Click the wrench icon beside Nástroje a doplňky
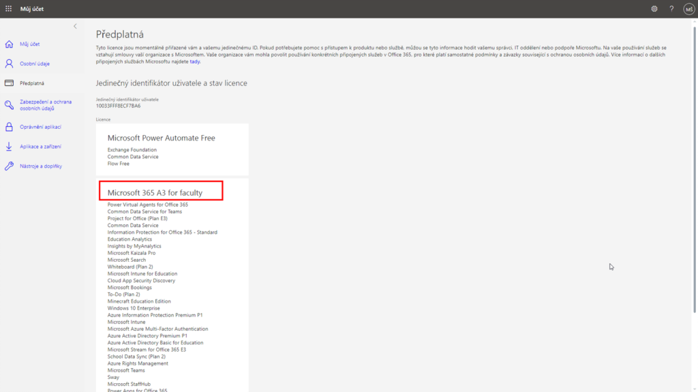698x392 pixels. pos(9,166)
